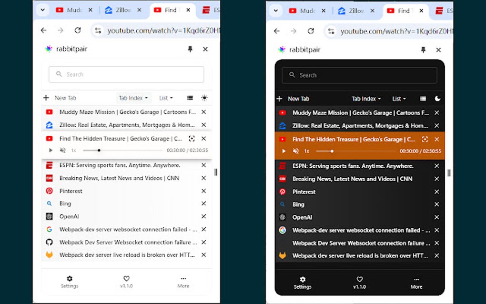Open the list view icon next to theme toggle
The height and width of the screenshot is (304, 486).
(190, 98)
